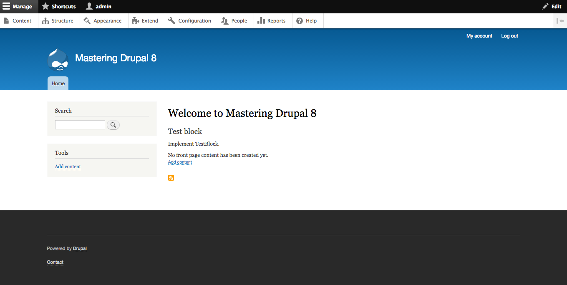Toggle the Manage toolbar tray
This screenshot has width=567, height=285.
pyautogui.click(x=18, y=7)
